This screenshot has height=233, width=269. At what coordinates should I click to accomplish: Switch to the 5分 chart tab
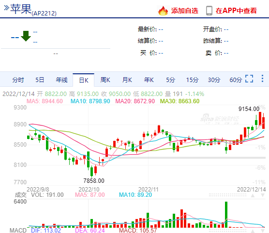tap(170, 80)
